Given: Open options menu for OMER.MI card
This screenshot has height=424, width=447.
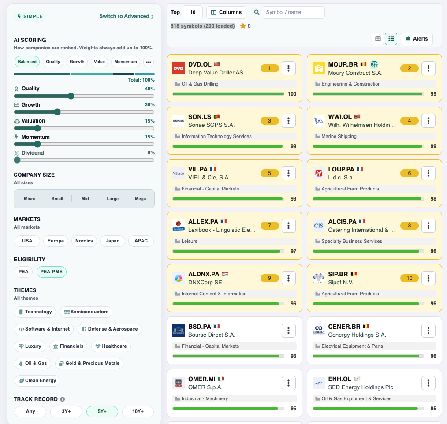Looking at the screenshot, I should tap(288, 383).
